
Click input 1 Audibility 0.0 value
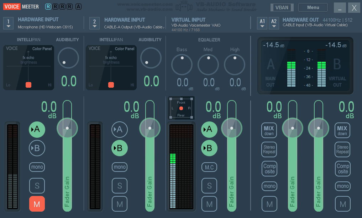coord(69,81)
